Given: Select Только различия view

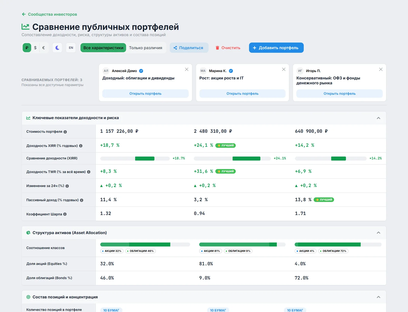Looking at the screenshot, I should (x=146, y=48).
